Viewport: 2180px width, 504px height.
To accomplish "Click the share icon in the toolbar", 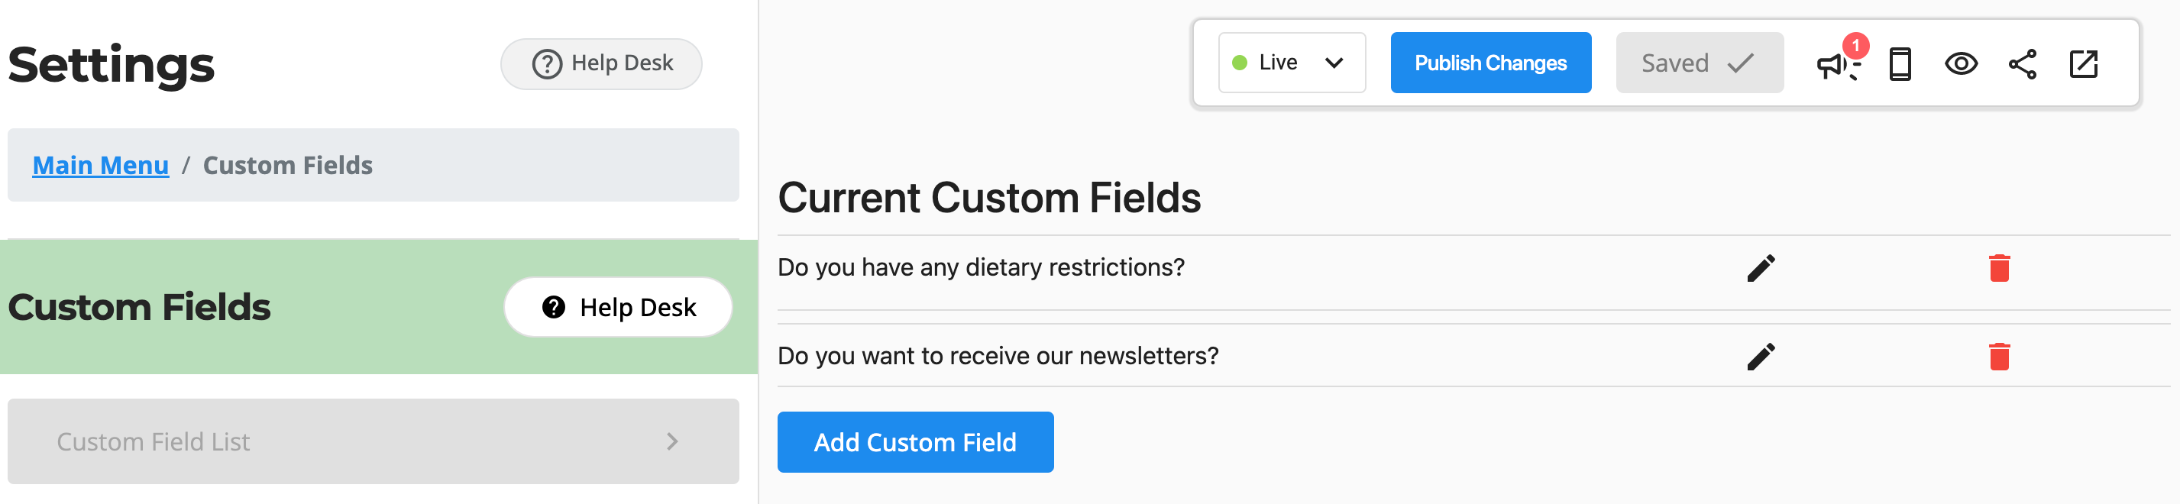I will click(2023, 63).
